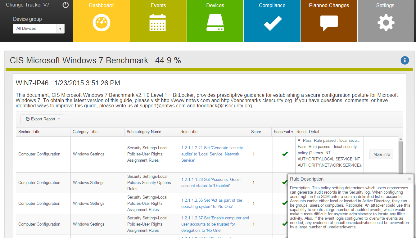Switch to the Dashboard tab
The width and height of the screenshot is (416, 238).
pos(101,21)
